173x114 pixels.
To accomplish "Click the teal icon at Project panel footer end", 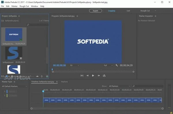I will 47,76.
